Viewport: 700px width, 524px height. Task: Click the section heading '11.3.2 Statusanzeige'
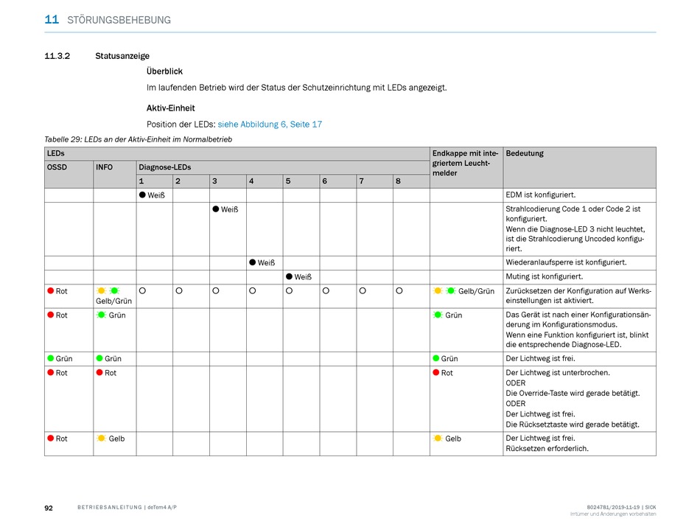(97, 56)
